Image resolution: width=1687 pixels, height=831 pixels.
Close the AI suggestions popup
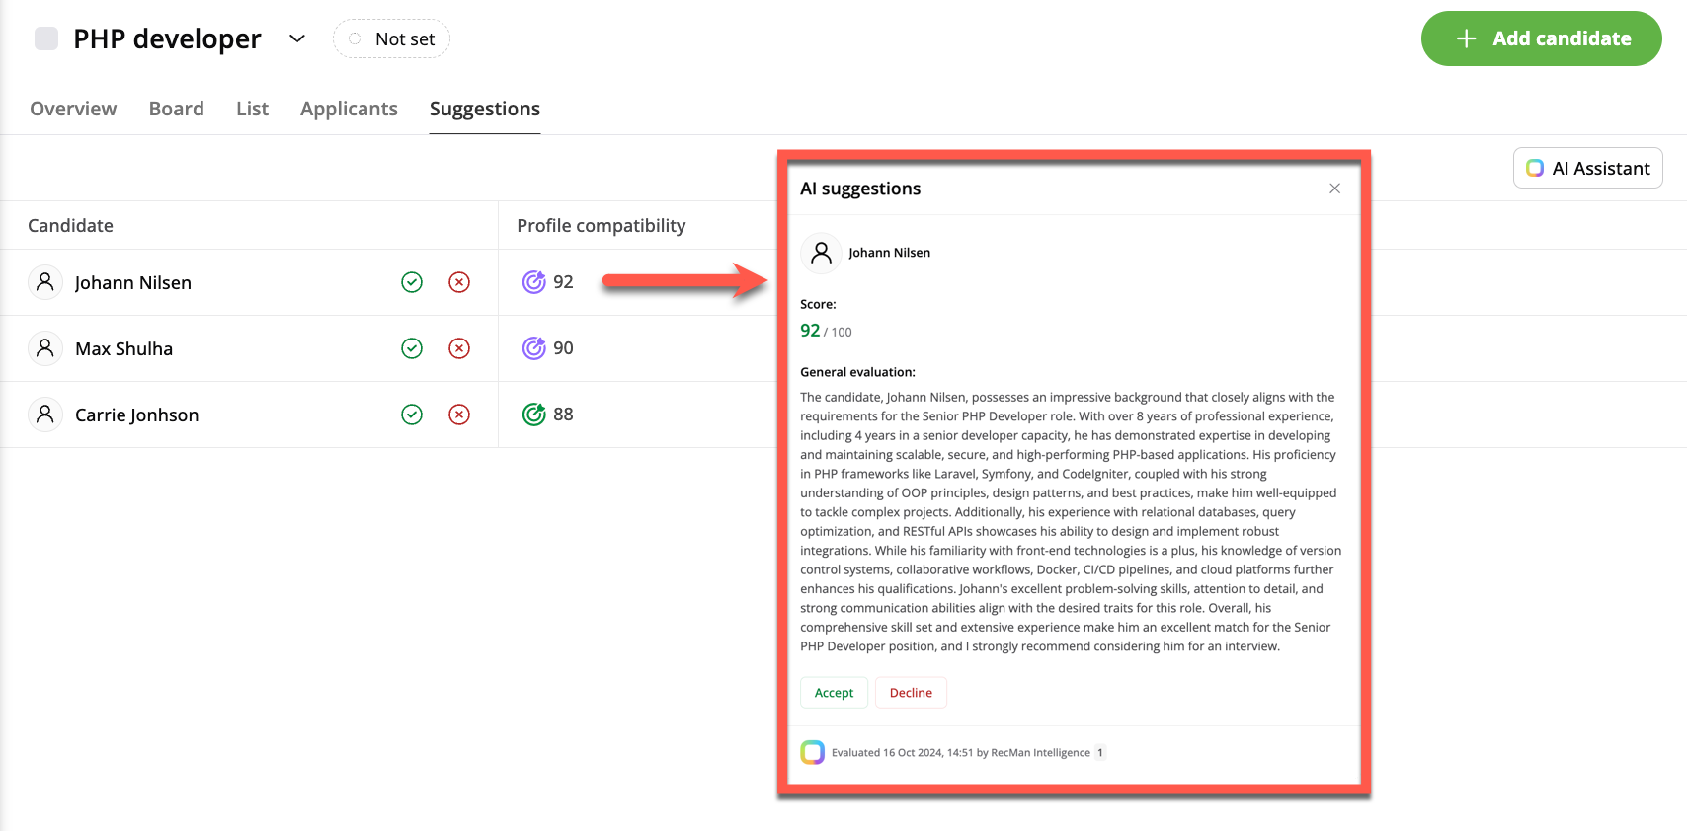point(1334,189)
